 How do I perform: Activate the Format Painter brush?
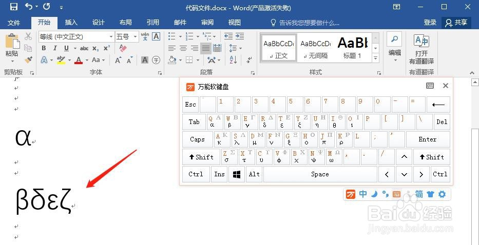coord(28,59)
